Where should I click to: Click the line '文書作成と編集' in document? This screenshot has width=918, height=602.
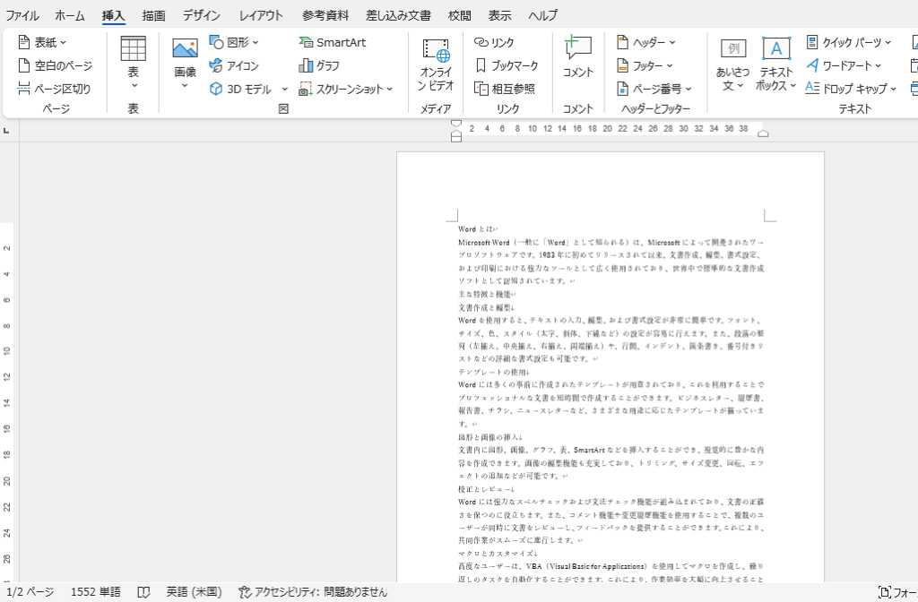point(484,307)
